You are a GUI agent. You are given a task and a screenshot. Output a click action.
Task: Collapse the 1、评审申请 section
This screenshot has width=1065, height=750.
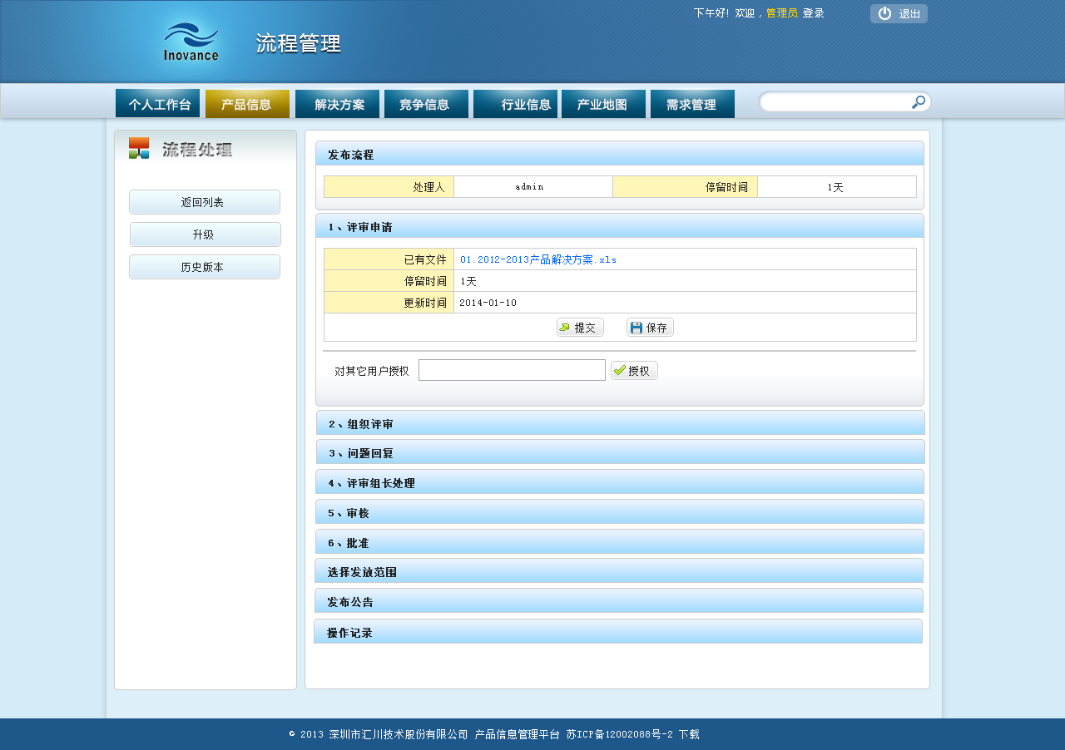[x=620, y=226]
